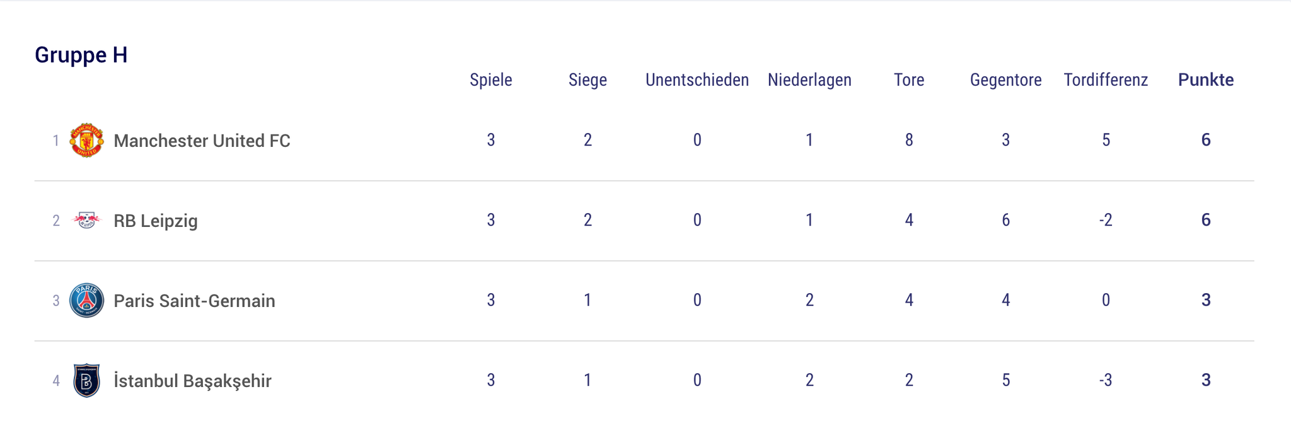Viewport: 1291px width, 445px height.
Task: Click the Niederlagen column header
Action: (x=809, y=80)
